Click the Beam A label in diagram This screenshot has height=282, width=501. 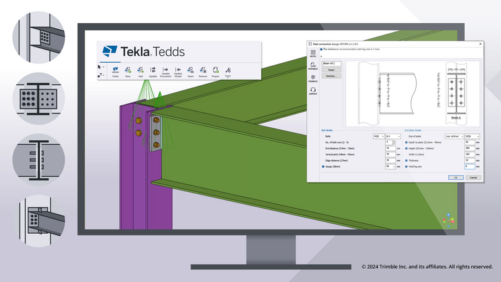pyautogui.click(x=456, y=118)
